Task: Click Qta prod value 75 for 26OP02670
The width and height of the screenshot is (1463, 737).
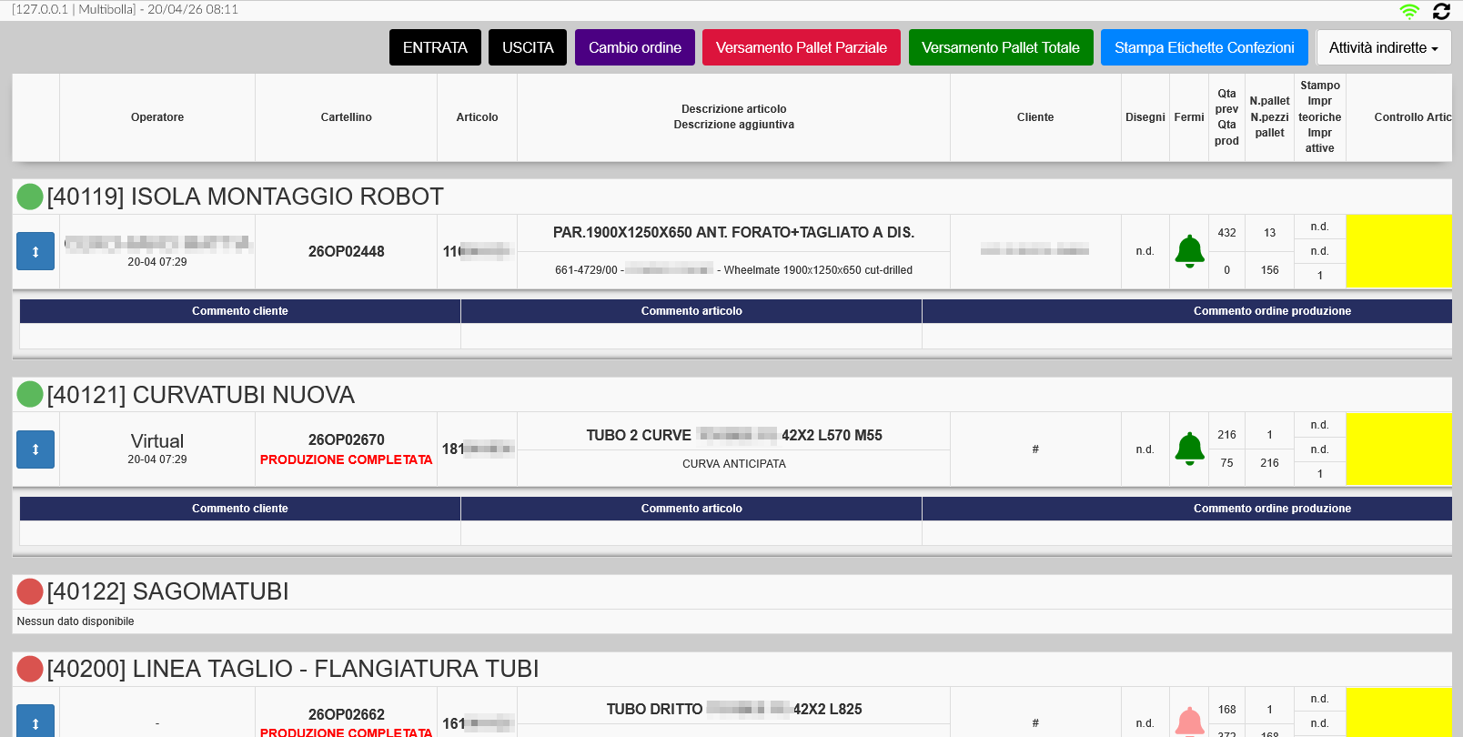Action: click(x=1226, y=463)
